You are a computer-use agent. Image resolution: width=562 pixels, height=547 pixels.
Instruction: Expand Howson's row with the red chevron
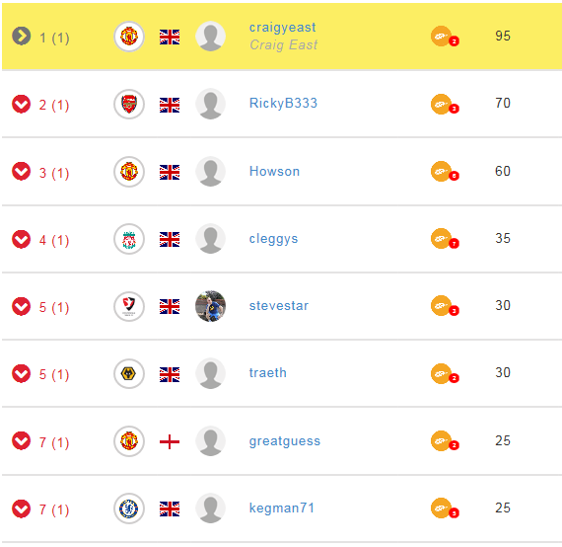point(21,171)
